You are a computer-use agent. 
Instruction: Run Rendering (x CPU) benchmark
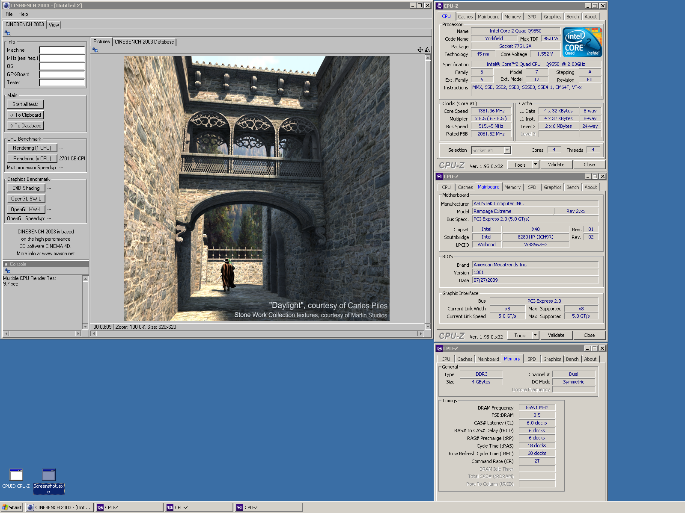click(x=32, y=159)
